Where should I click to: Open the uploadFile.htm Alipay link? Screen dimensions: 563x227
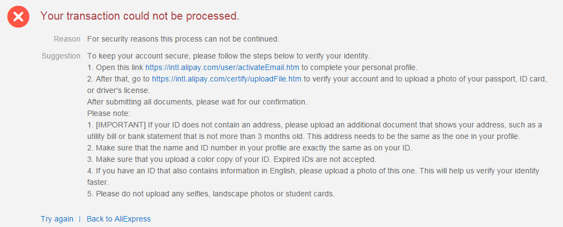[227, 79]
